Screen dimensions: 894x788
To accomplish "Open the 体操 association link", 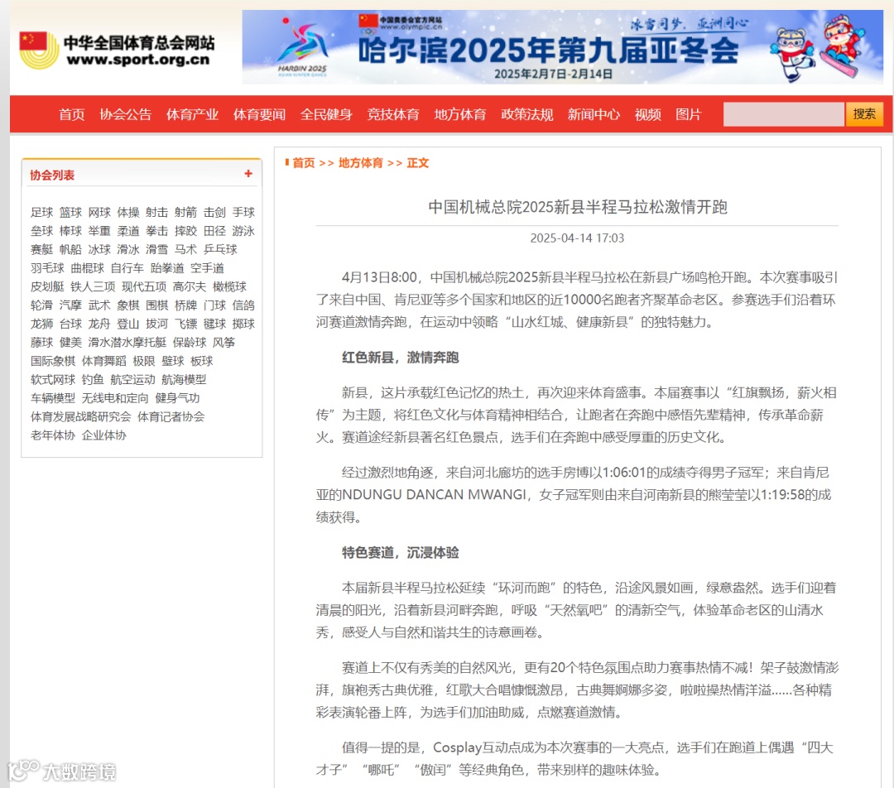I will (x=128, y=213).
